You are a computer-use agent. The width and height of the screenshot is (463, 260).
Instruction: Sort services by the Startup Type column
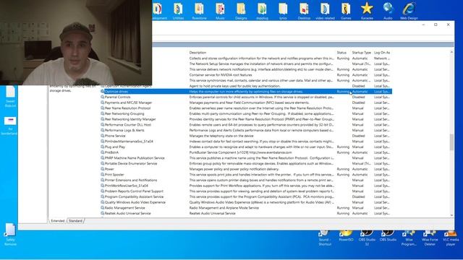click(x=362, y=53)
